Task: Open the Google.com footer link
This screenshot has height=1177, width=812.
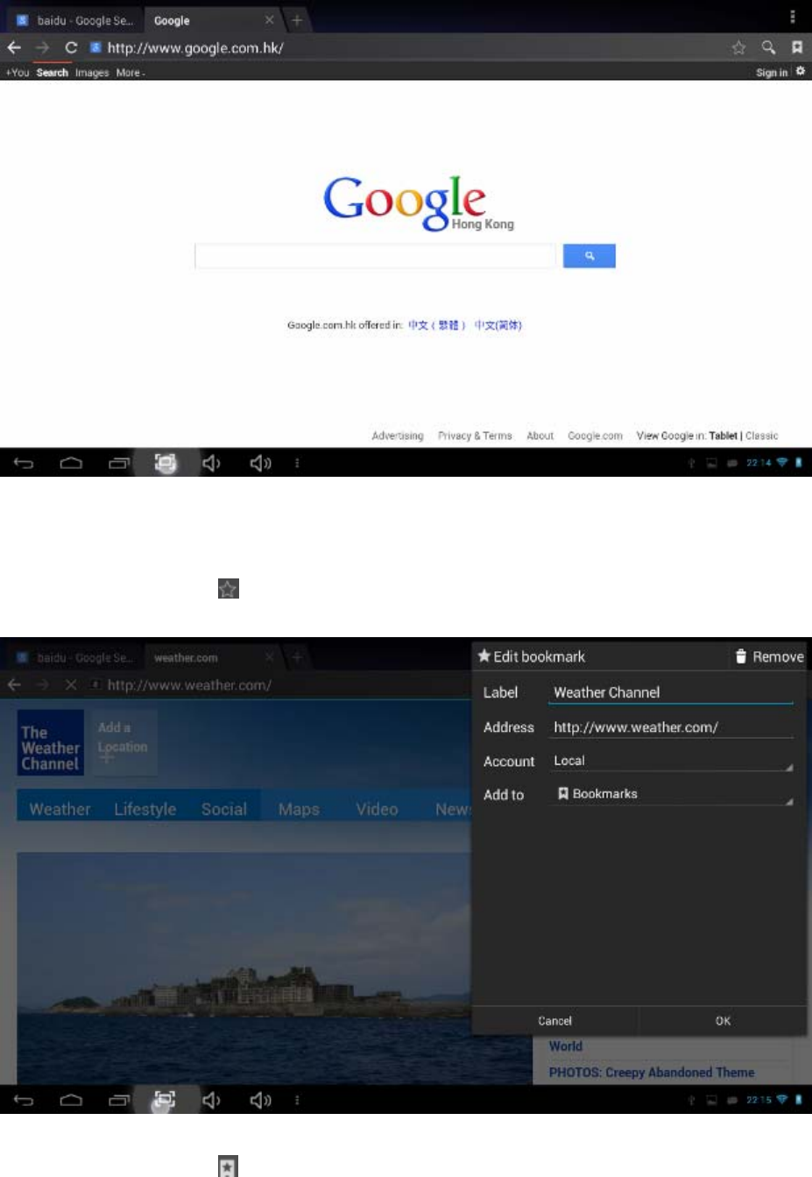Action: [595, 436]
